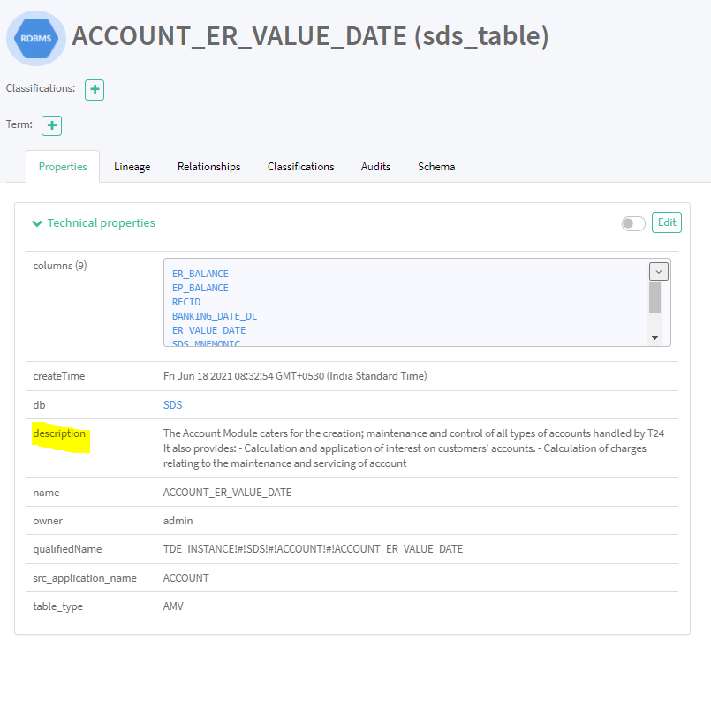Screen dimensions: 711x723
Task: Open the Schema tab
Action: (x=436, y=167)
